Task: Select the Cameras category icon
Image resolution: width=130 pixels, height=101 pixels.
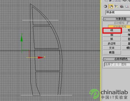Action: [x=122, y=7]
